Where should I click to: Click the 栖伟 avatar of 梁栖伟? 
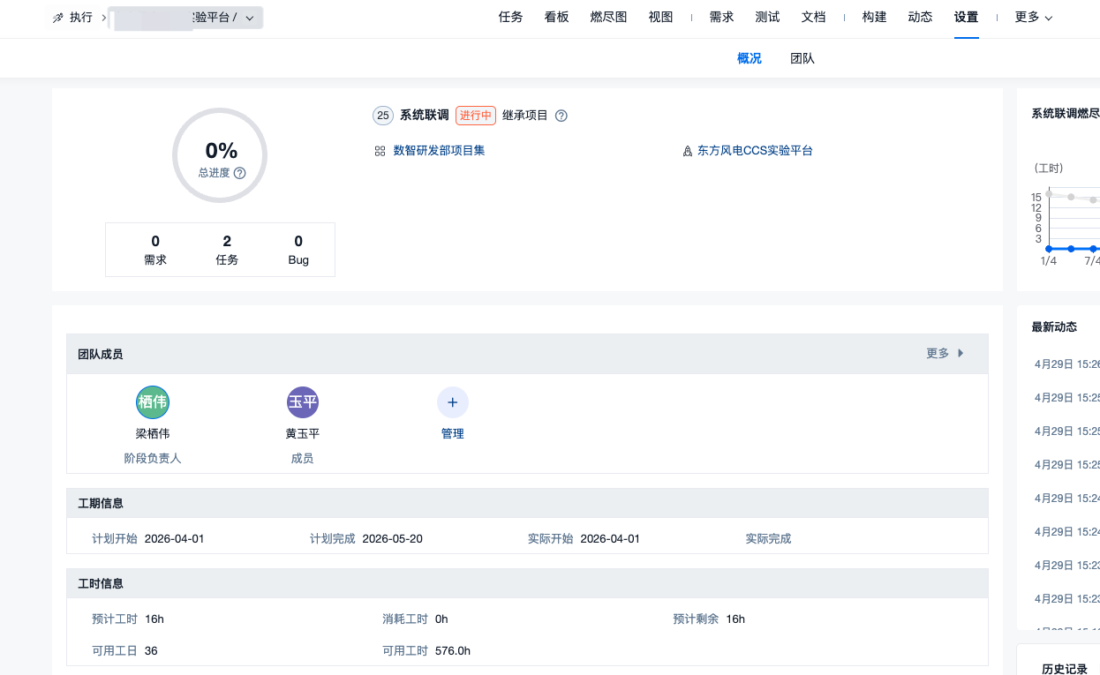(153, 402)
